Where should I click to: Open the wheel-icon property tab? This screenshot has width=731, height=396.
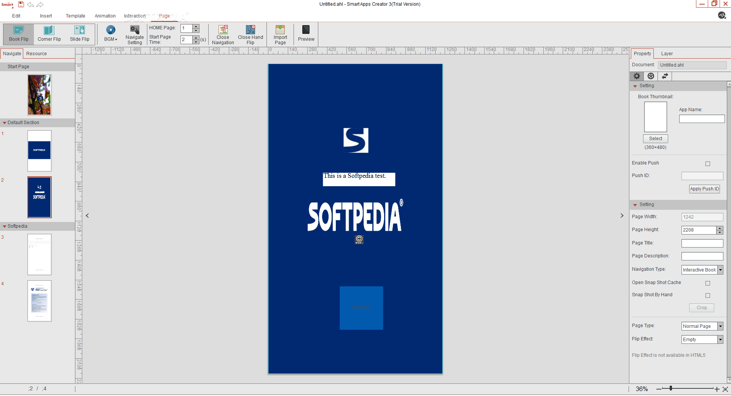point(651,76)
